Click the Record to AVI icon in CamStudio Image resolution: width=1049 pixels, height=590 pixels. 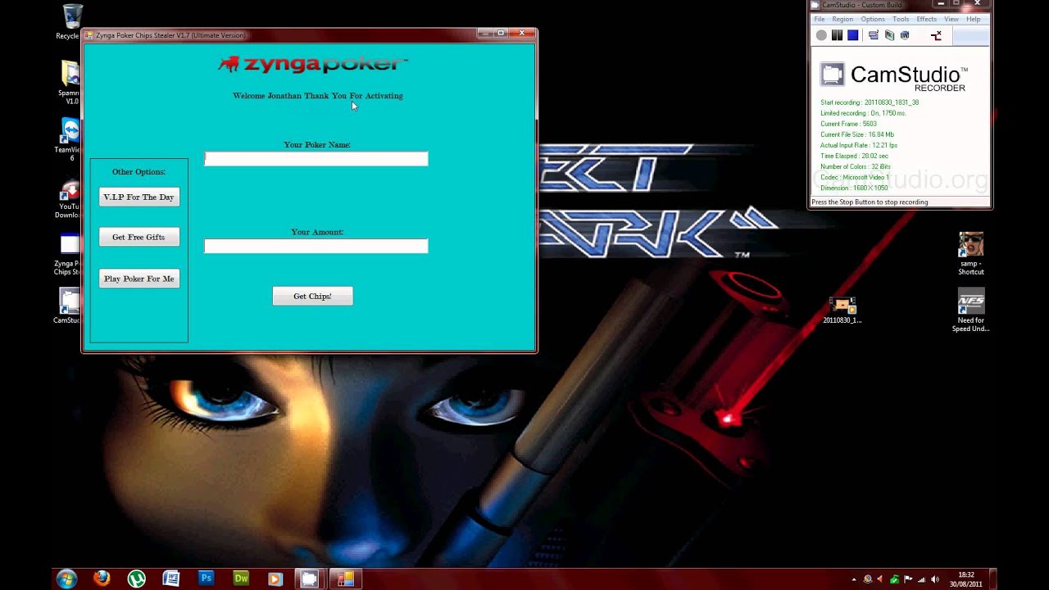point(889,35)
